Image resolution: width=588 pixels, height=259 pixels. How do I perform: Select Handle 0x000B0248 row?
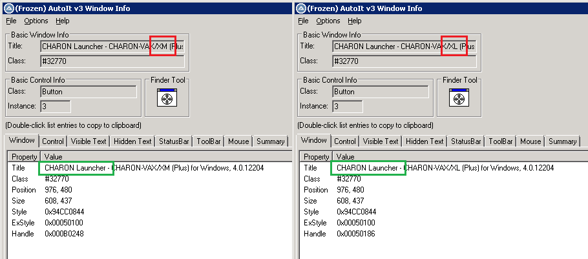pos(150,234)
